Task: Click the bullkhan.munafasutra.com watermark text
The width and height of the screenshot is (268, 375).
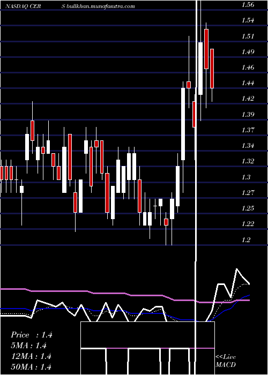Action: [100, 6]
